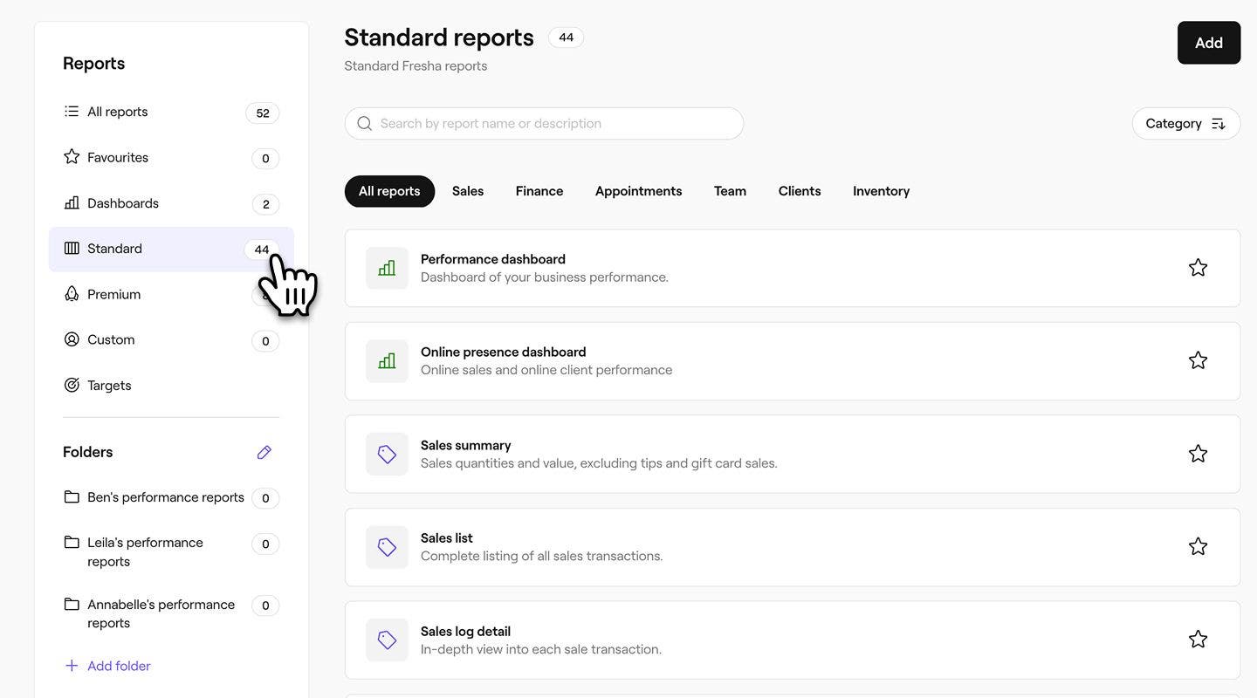Switch to the Appointments tab
Image resolution: width=1257 pixels, height=698 pixels.
pos(639,191)
